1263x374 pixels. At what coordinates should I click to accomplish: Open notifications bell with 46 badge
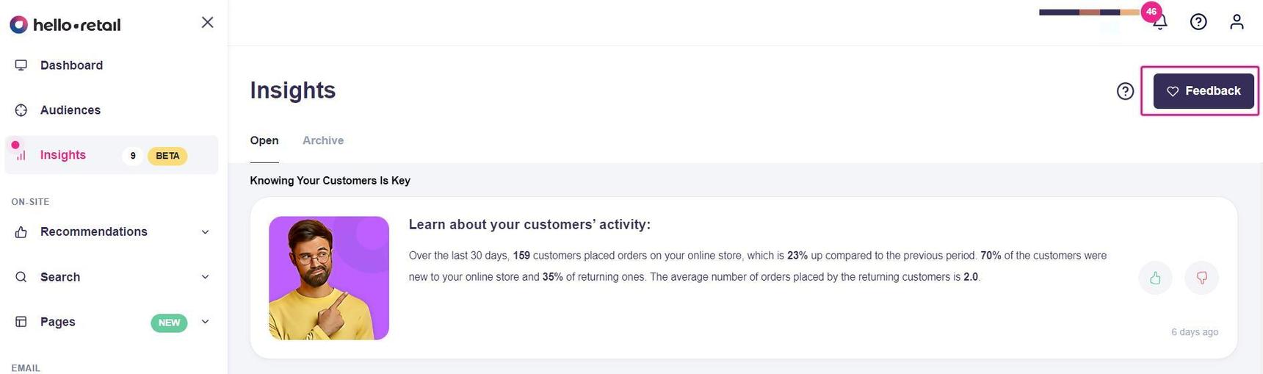pyautogui.click(x=1159, y=22)
